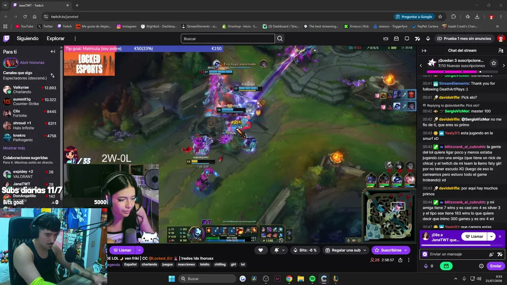Show previous goal with left chevron

(421, 65)
